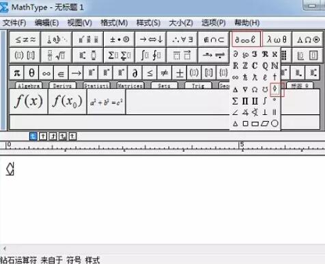Screen dimensions: 325x264
Task: Insert square shape from the popup
Action: tap(245, 124)
